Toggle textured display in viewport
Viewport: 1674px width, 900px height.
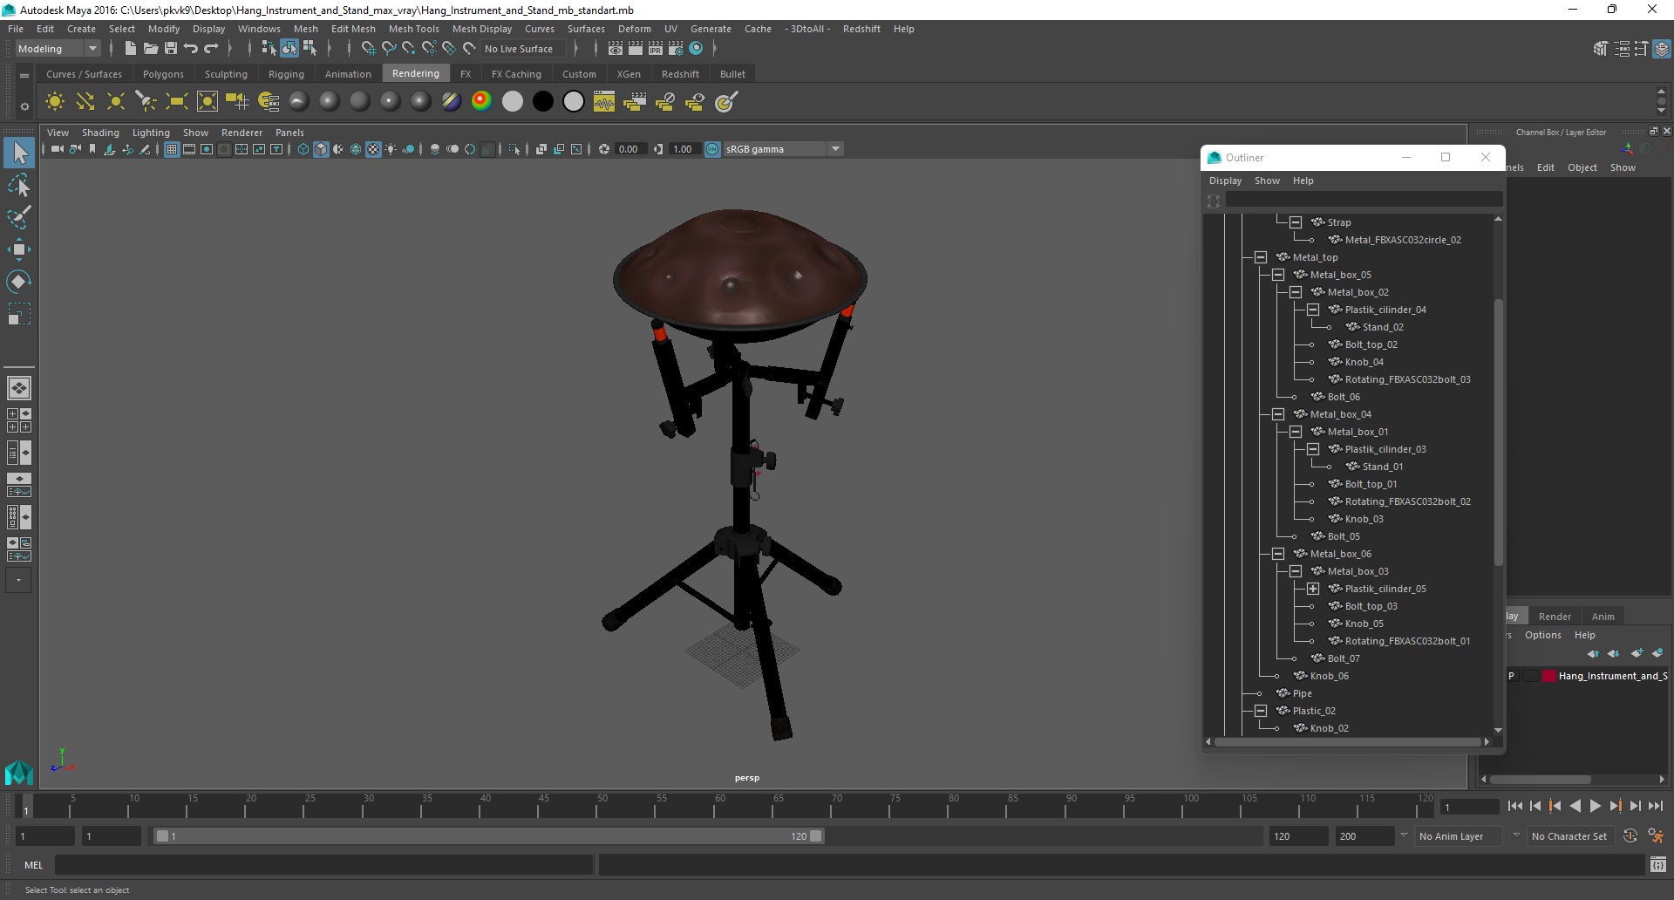click(373, 149)
